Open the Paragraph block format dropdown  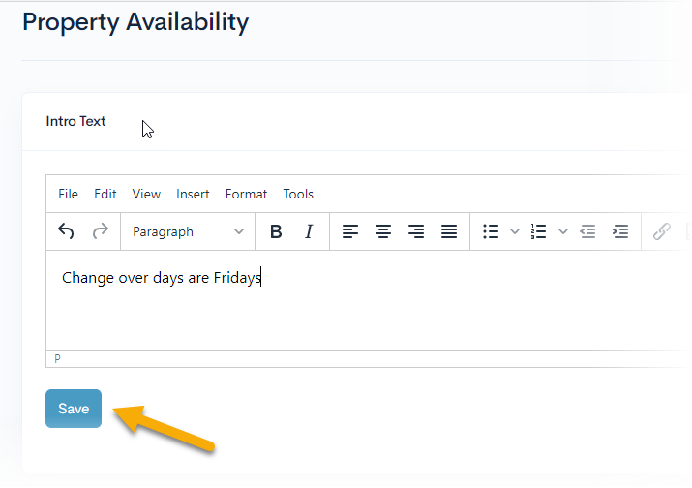[x=188, y=231]
